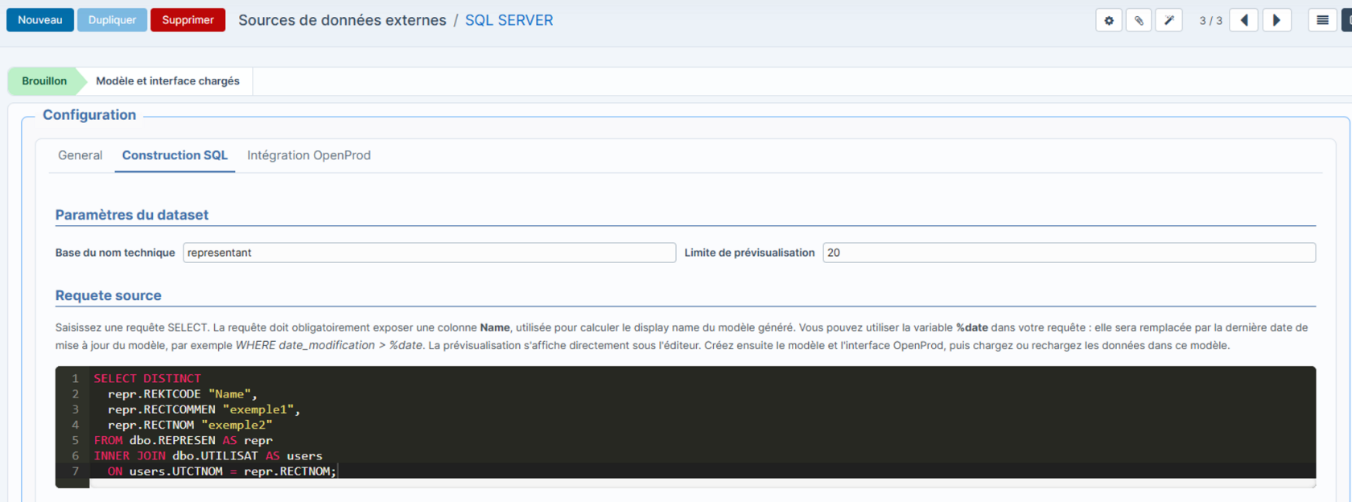Click the paperclip attachments icon
The image size is (1352, 502).
(1139, 20)
